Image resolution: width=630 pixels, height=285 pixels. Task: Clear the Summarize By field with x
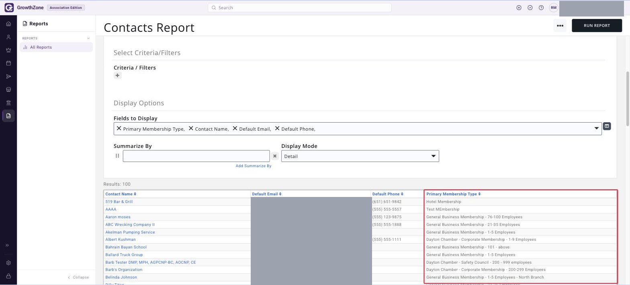[x=275, y=156]
